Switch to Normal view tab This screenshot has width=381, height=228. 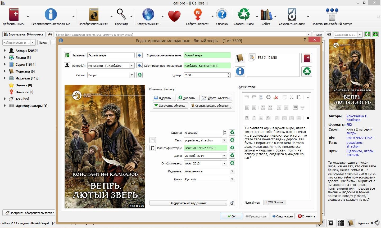252,202
